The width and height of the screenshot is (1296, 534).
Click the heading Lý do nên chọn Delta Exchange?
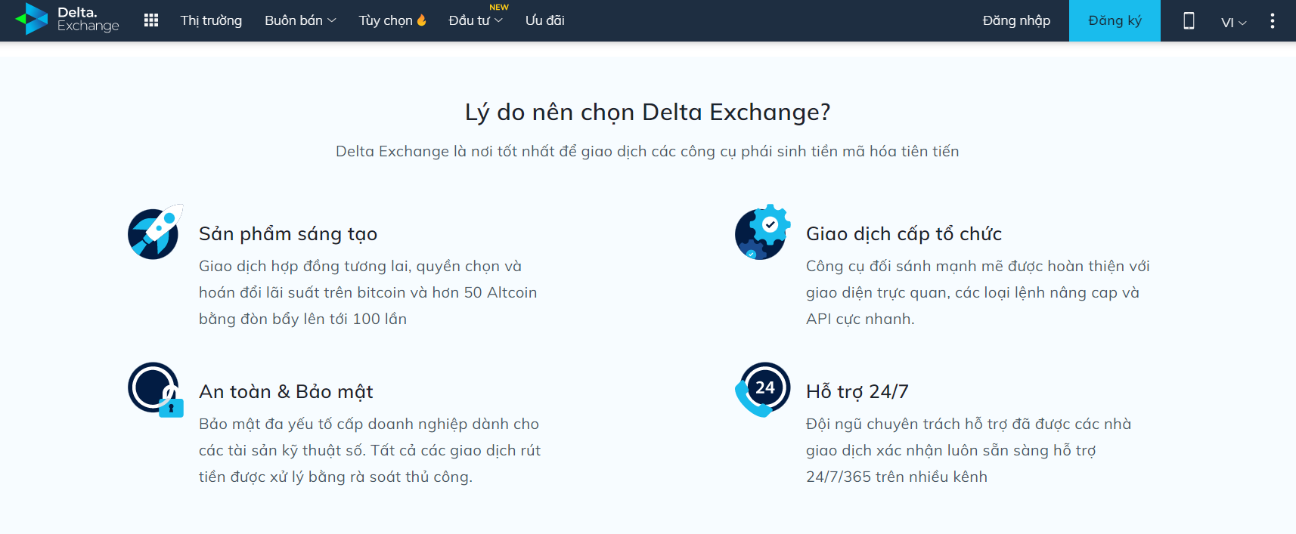[648, 112]
